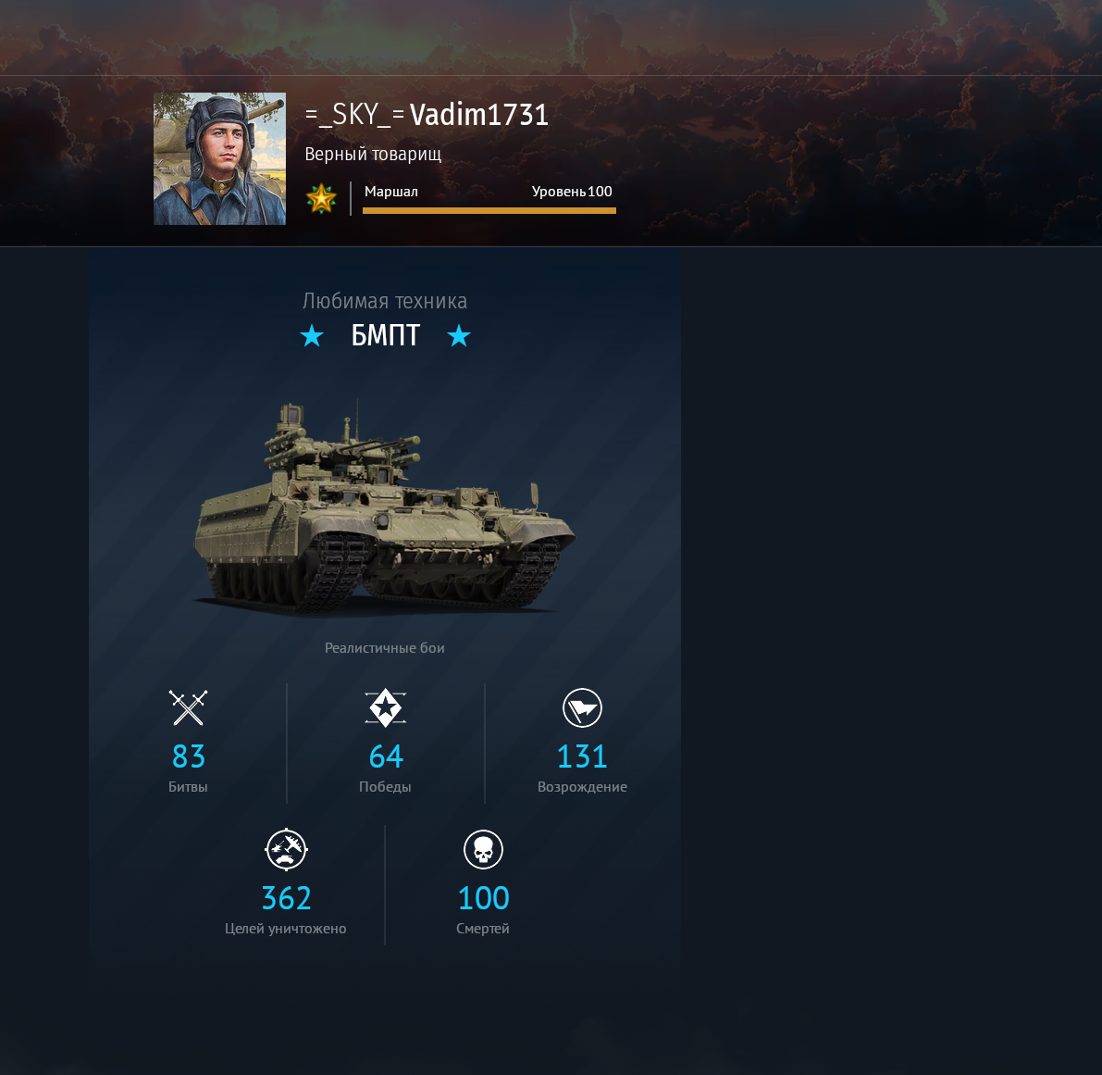
Task: Click the 362 destroyed targets number
Action: pos(286,898)
